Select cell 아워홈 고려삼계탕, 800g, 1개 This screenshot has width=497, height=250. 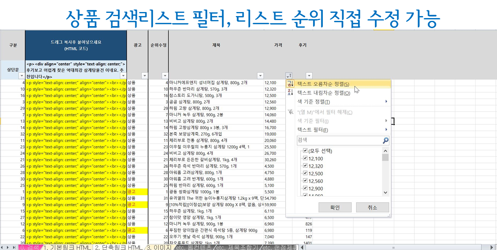click(x=216, y=173)
